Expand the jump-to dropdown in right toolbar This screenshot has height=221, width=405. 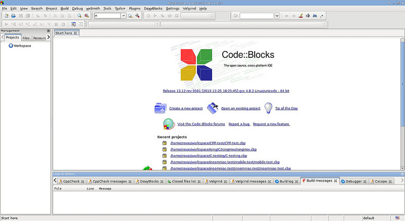pyautogui.click(x=277, y=16)
